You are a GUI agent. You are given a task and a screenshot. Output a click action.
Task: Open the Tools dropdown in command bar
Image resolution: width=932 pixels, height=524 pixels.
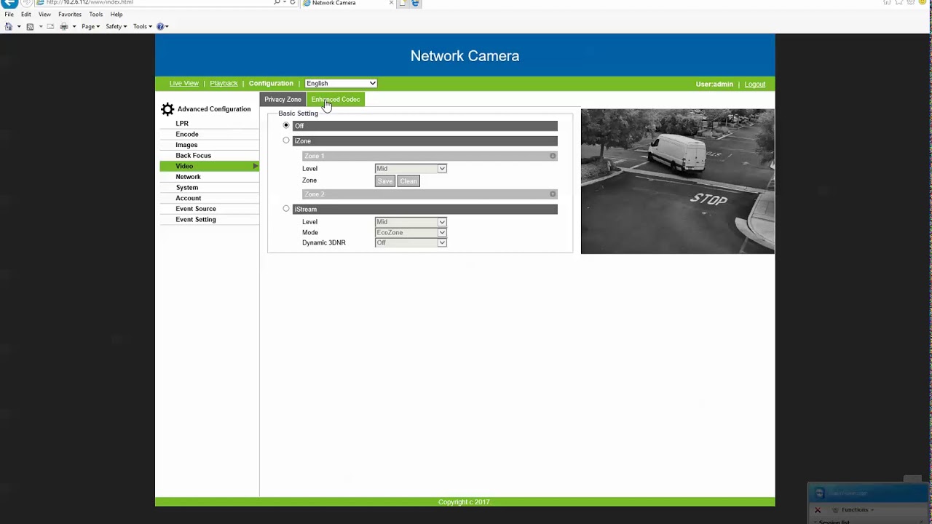coord(143,26)
